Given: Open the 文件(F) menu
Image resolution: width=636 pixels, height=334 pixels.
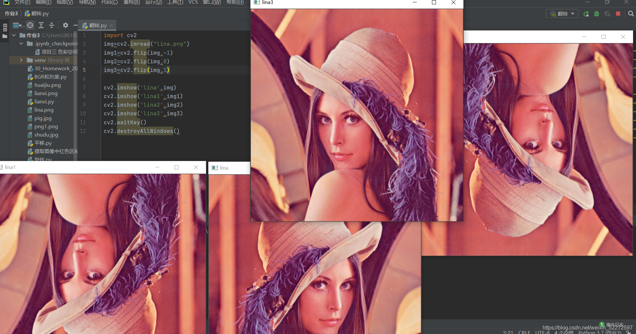Looking at the screenshot, I should [23, 2].
